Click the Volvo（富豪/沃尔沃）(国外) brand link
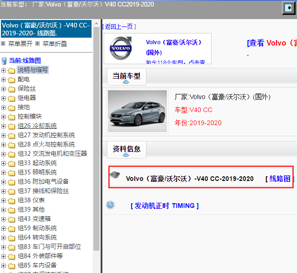This screenshot has height=273, width=297. pyautogui.click(x=173, y=47)
